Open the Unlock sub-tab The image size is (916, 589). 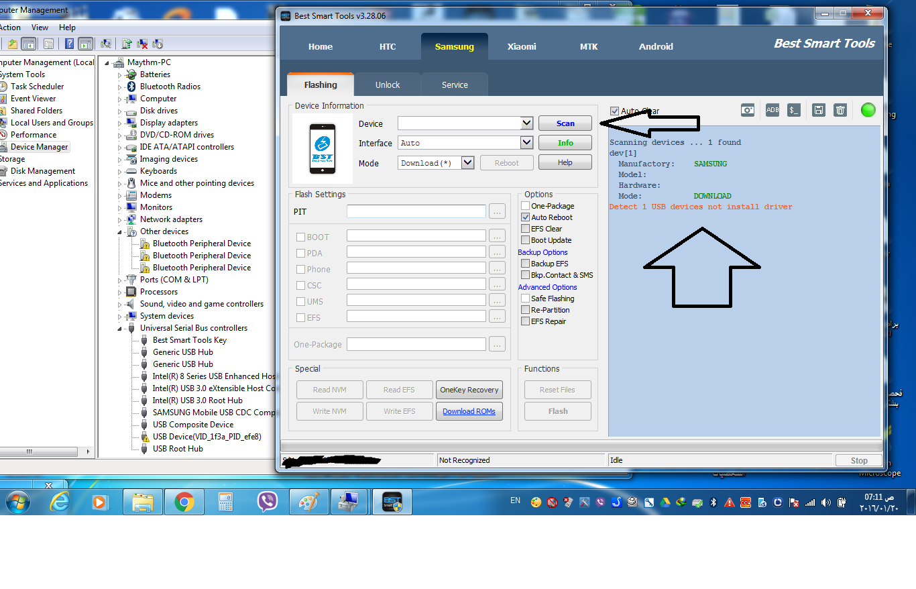[388, 85]
